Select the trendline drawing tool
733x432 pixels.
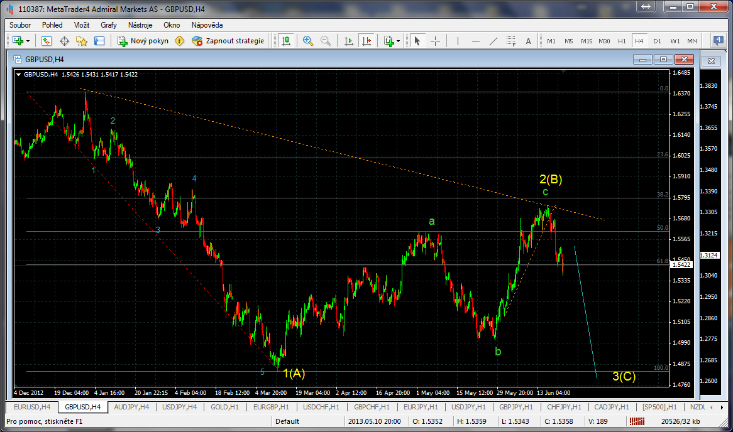493,41
